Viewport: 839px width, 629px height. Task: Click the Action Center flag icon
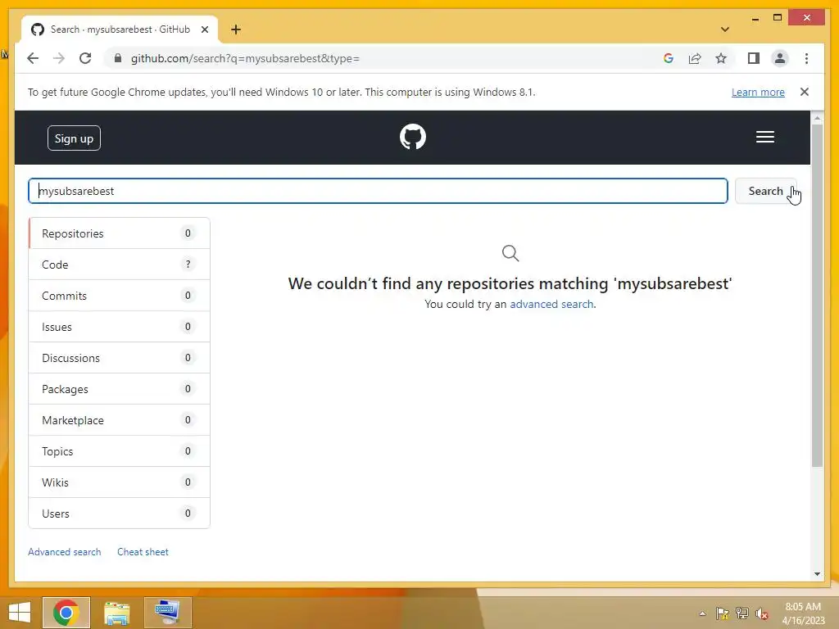point(722,613)
